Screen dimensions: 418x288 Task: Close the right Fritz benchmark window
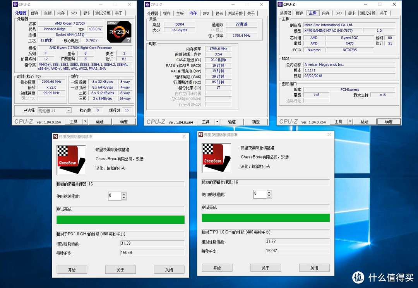(x=329, y=135)
